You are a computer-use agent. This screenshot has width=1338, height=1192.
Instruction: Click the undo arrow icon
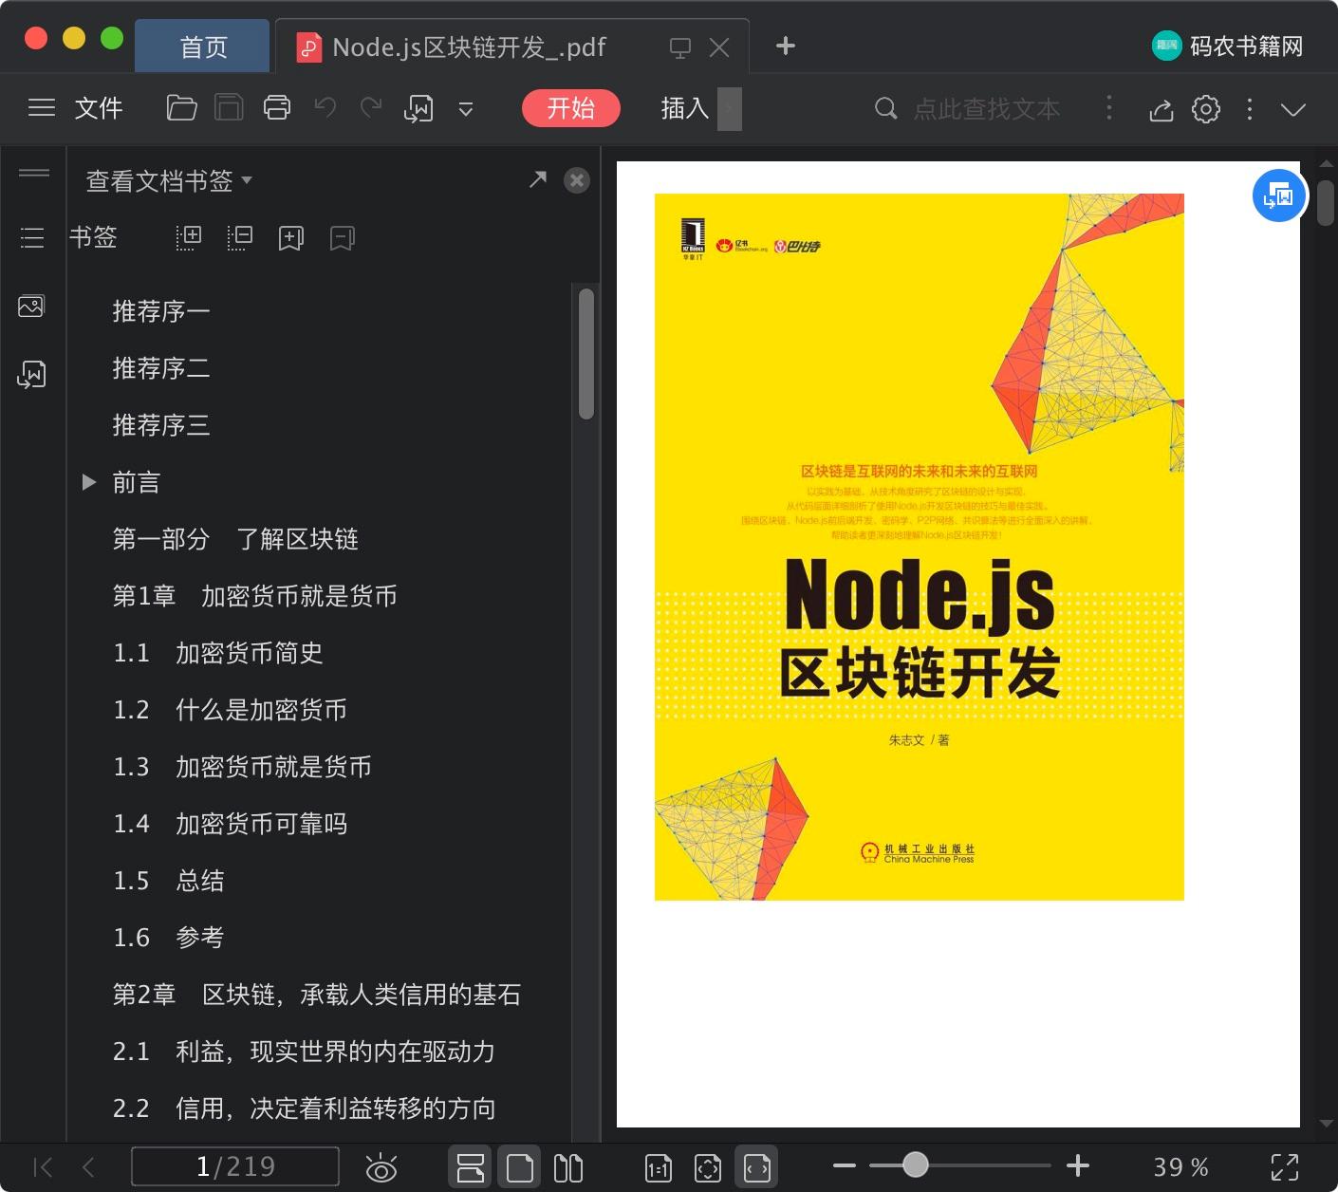pos(325,107)
